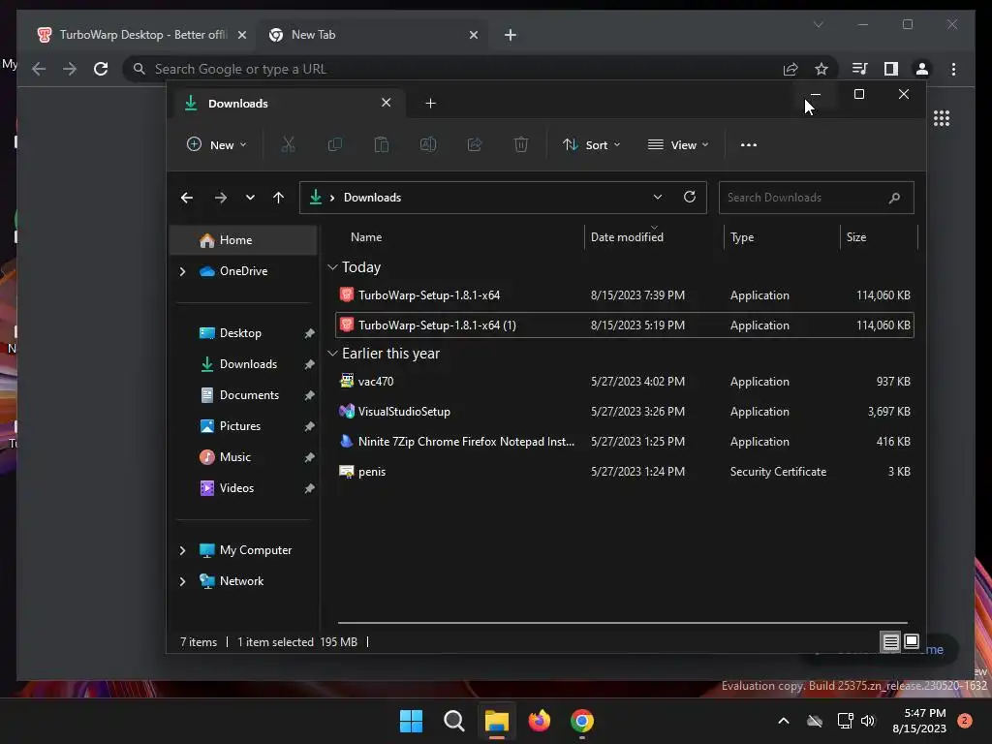Open taskbar Search

453,721
